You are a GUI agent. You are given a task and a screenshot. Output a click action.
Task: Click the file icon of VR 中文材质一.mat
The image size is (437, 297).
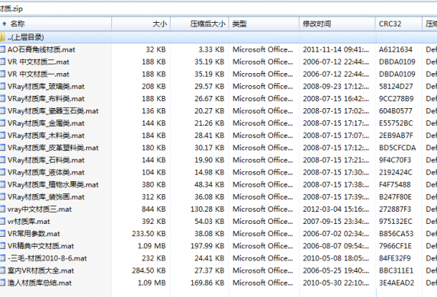(x=2, y=74)
